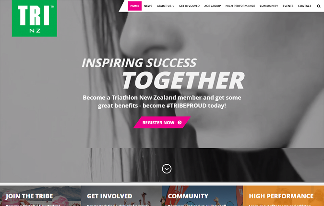Open the News menu item
Image resolution: width=324 pixels, height=206 pixels.
(x=148, y=6)
